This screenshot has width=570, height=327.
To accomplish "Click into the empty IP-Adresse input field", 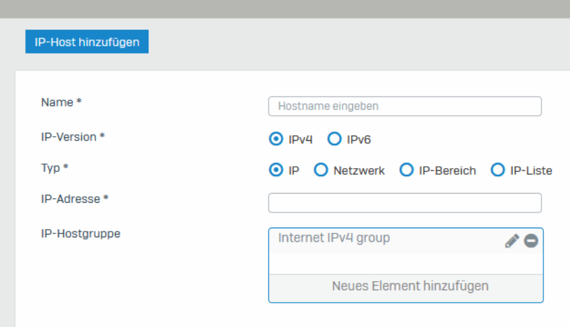I will point(405,203).
